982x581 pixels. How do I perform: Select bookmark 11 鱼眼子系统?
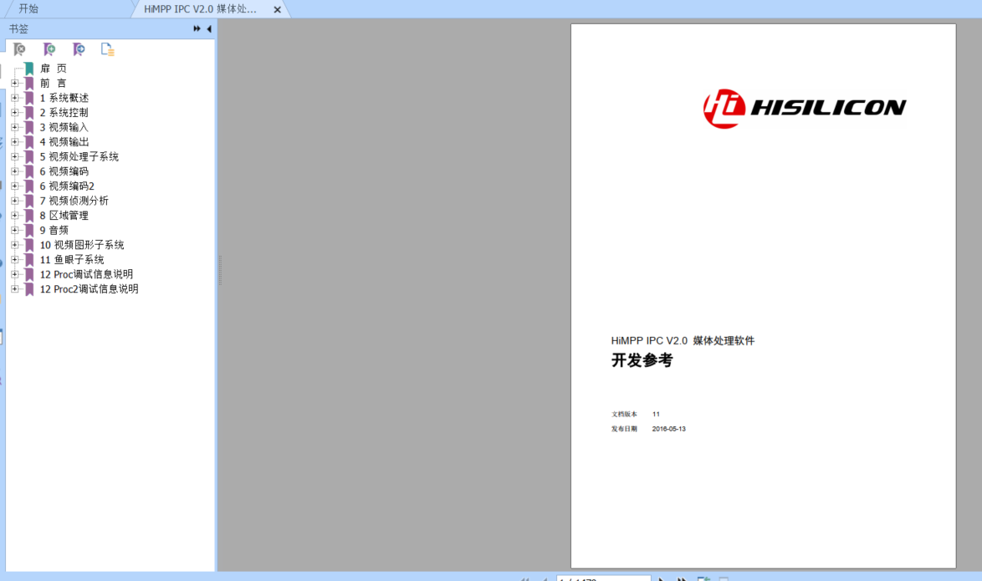tap(72, 260)
